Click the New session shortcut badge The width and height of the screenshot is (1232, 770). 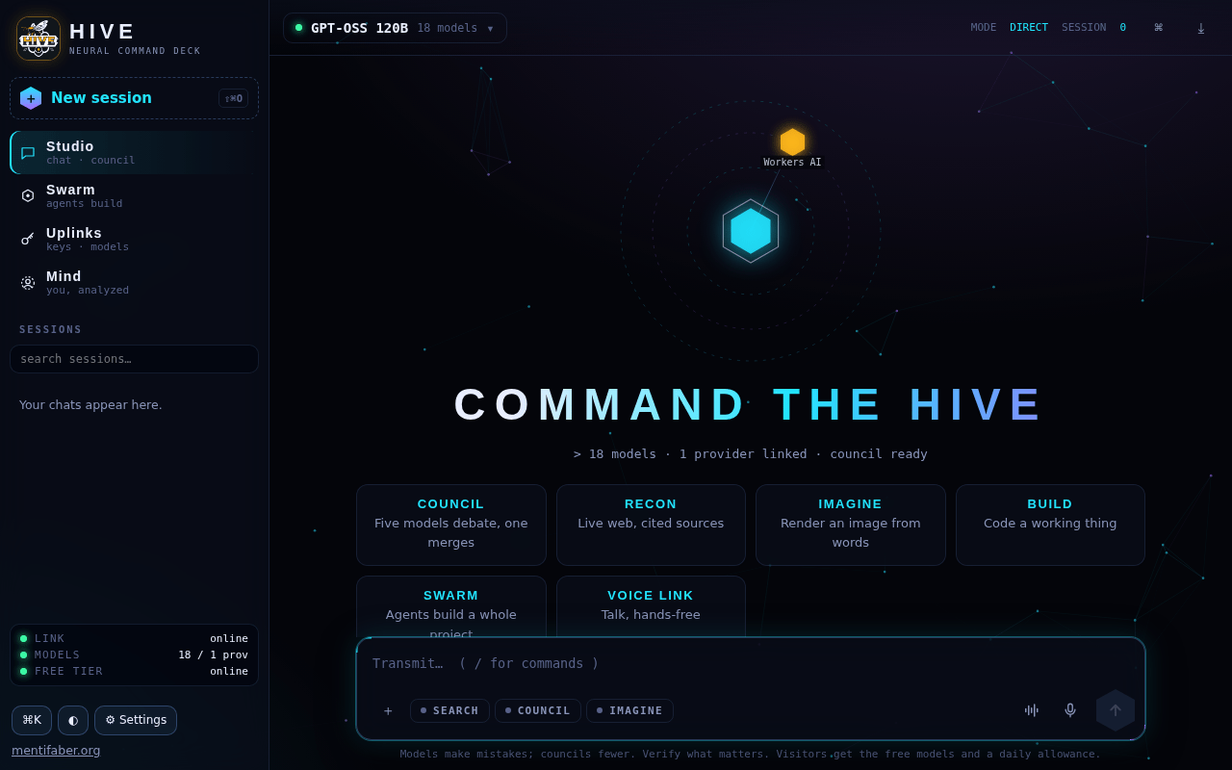pyautogui.click(x=233, y=98)
